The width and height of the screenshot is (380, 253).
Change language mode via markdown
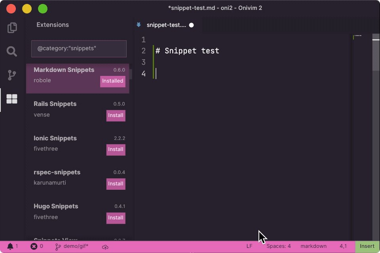click(313, 246)
